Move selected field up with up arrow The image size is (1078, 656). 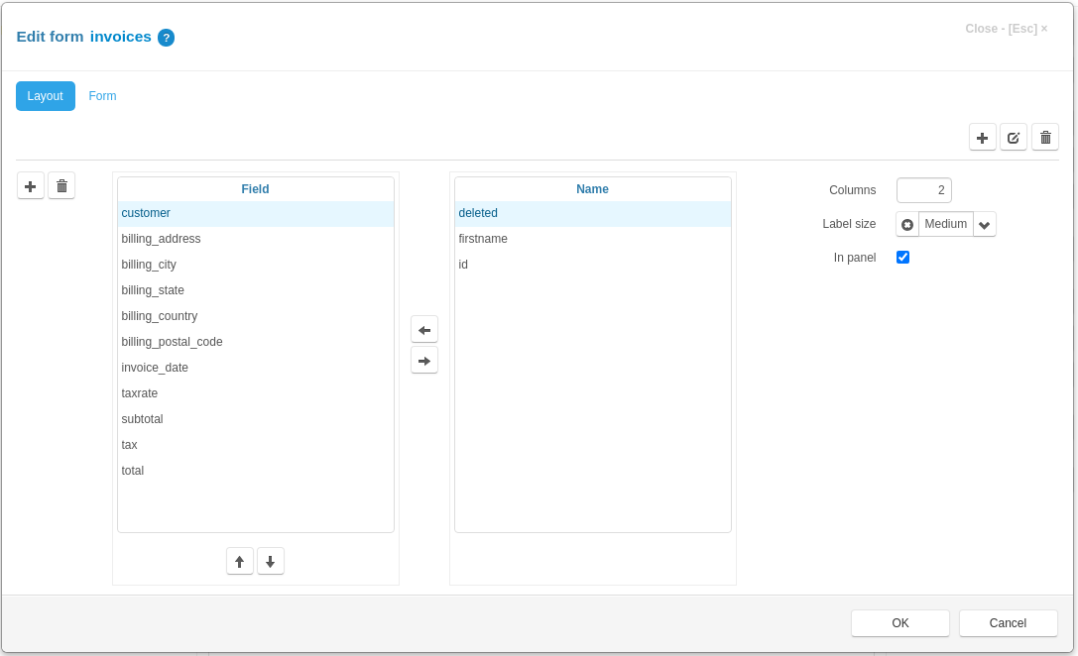239,561
